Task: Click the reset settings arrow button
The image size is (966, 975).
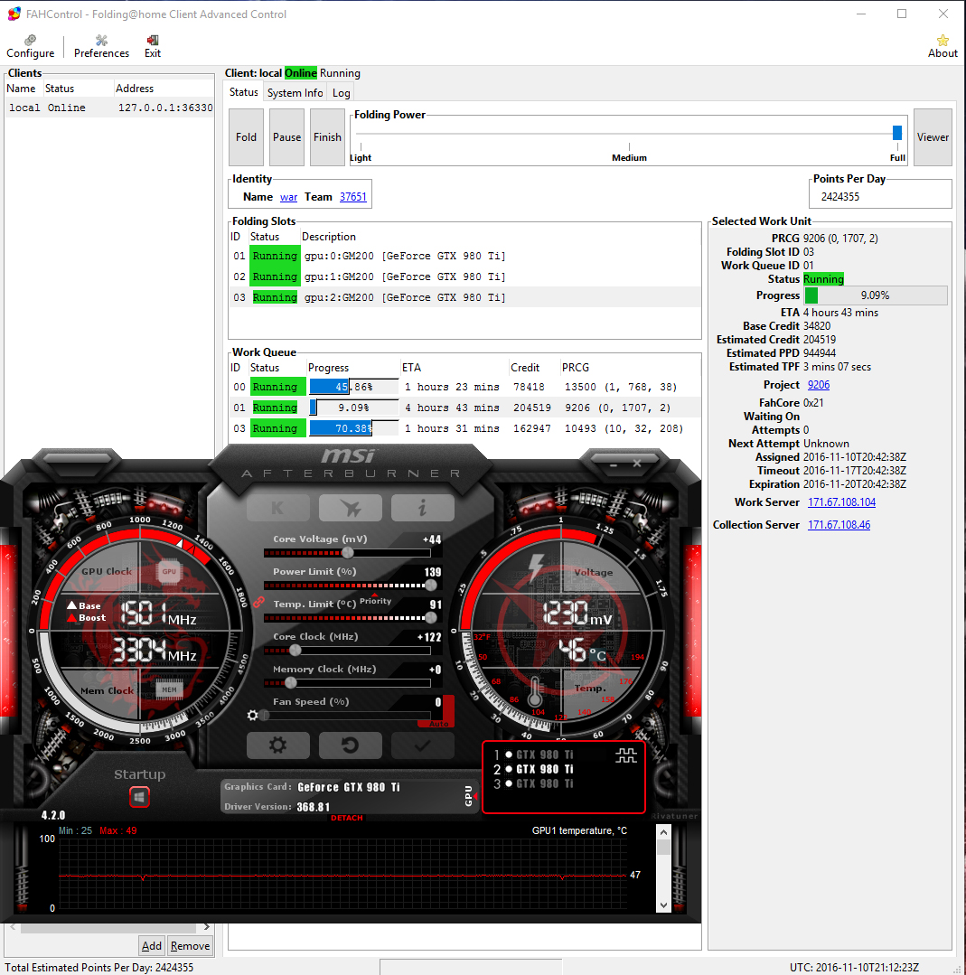Action: [350, 745]
